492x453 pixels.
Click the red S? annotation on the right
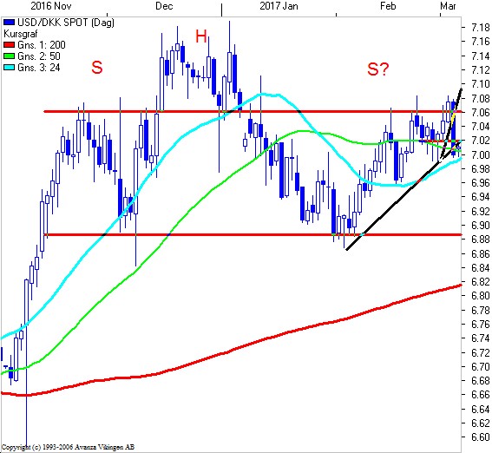coord(378,69)
